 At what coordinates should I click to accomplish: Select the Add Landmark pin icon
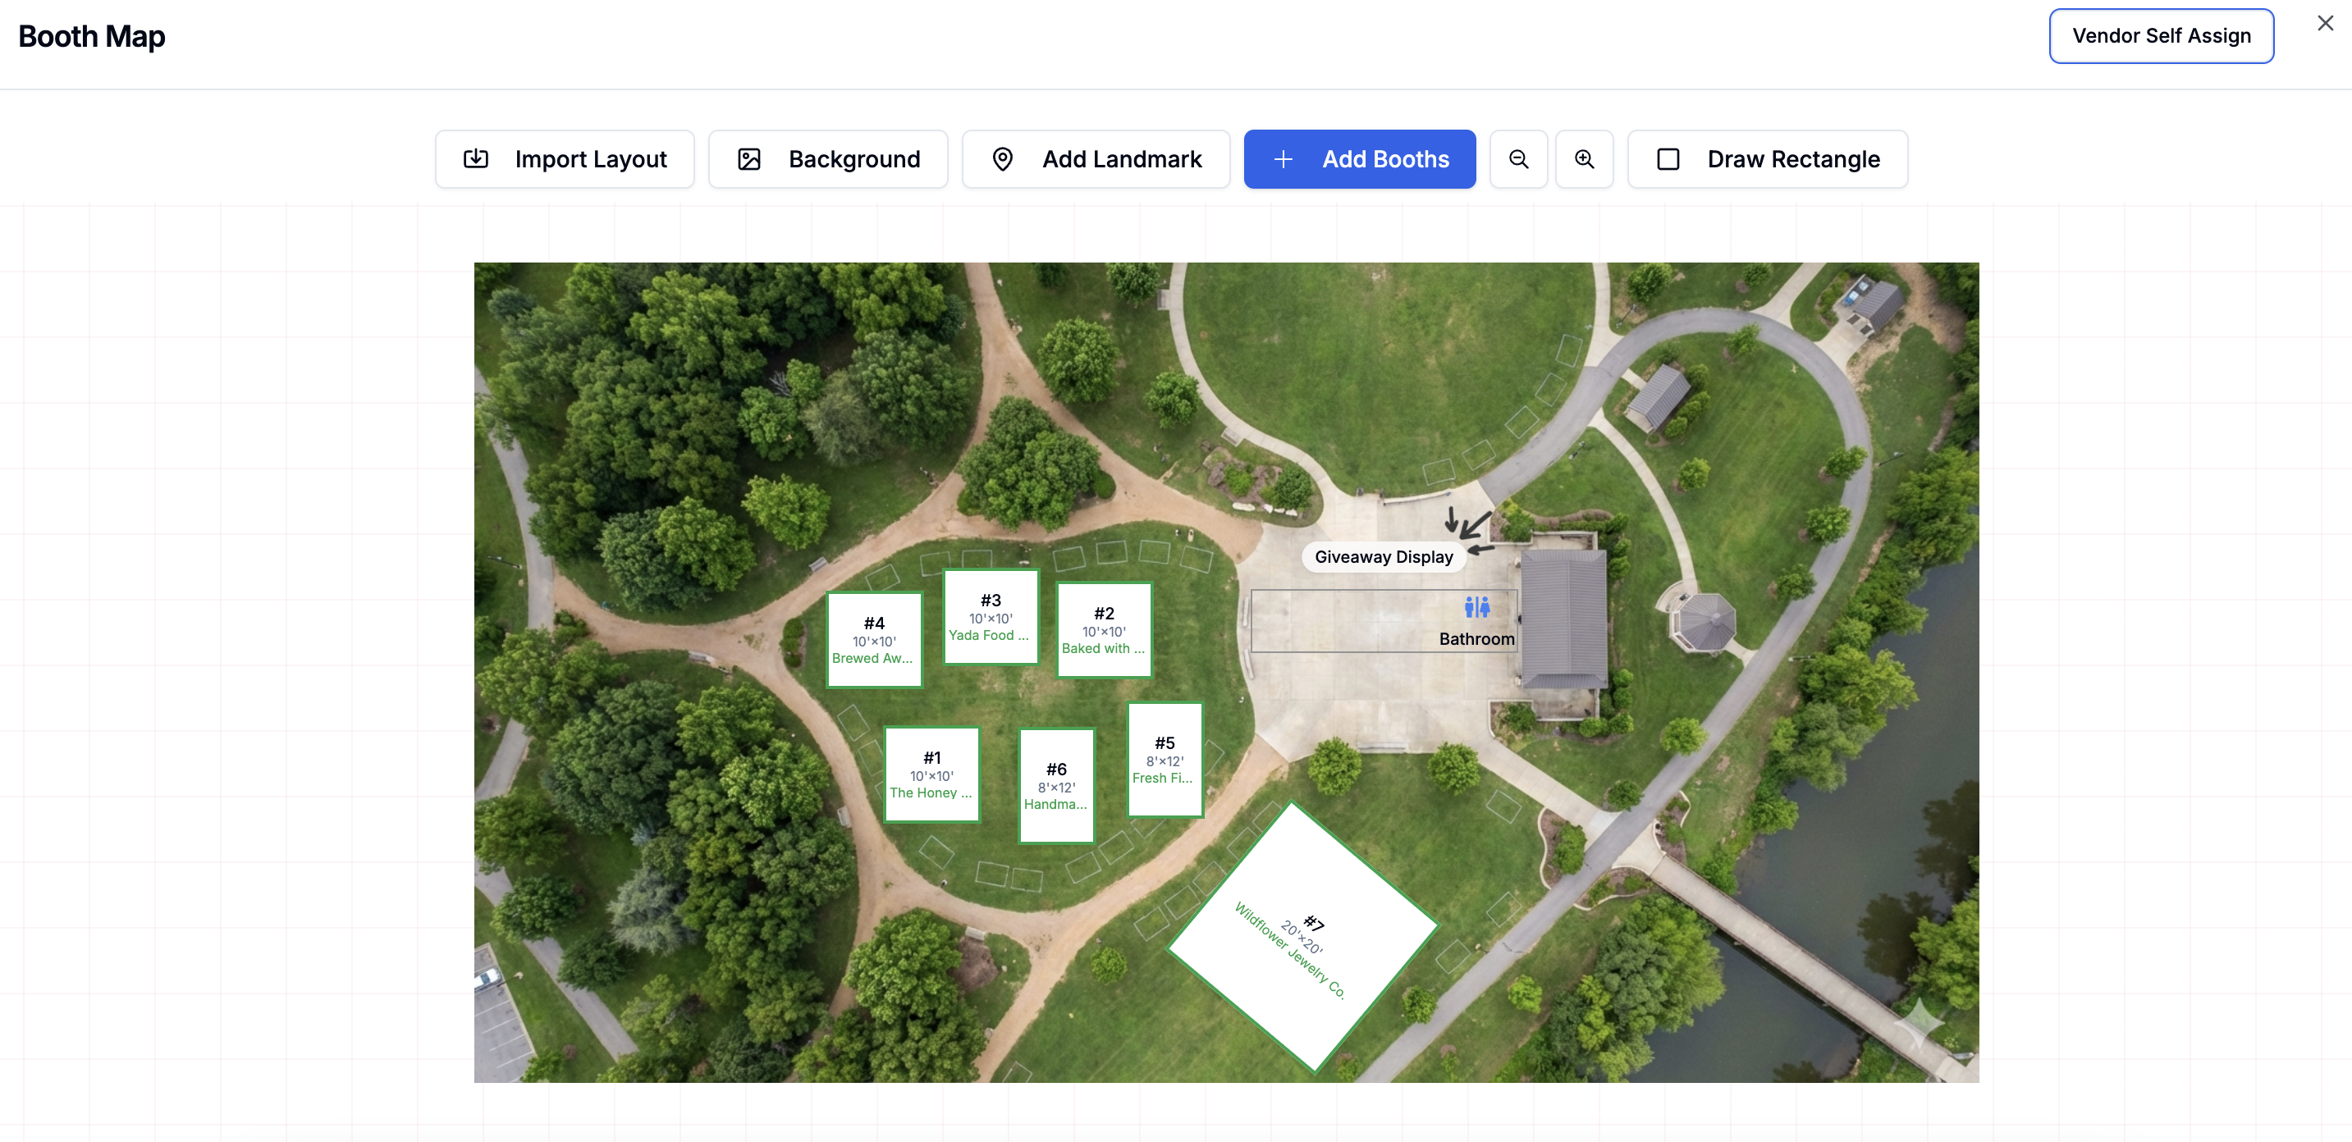pyautogui.click(x=1003, y=159)
